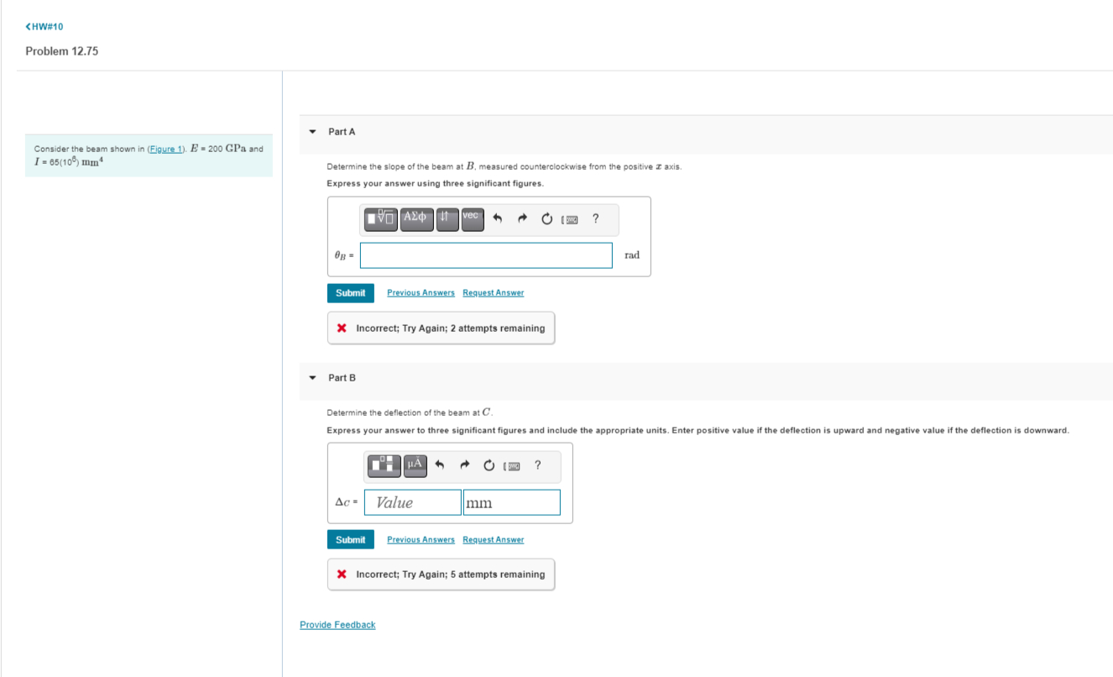
Task: Click the 'Determine the deflection of the beam at C.' text
Action: (410, 412)
